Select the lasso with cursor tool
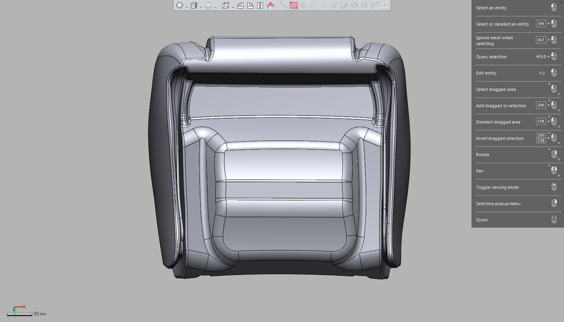Viewport: 564px width, 322px height. 334,5
